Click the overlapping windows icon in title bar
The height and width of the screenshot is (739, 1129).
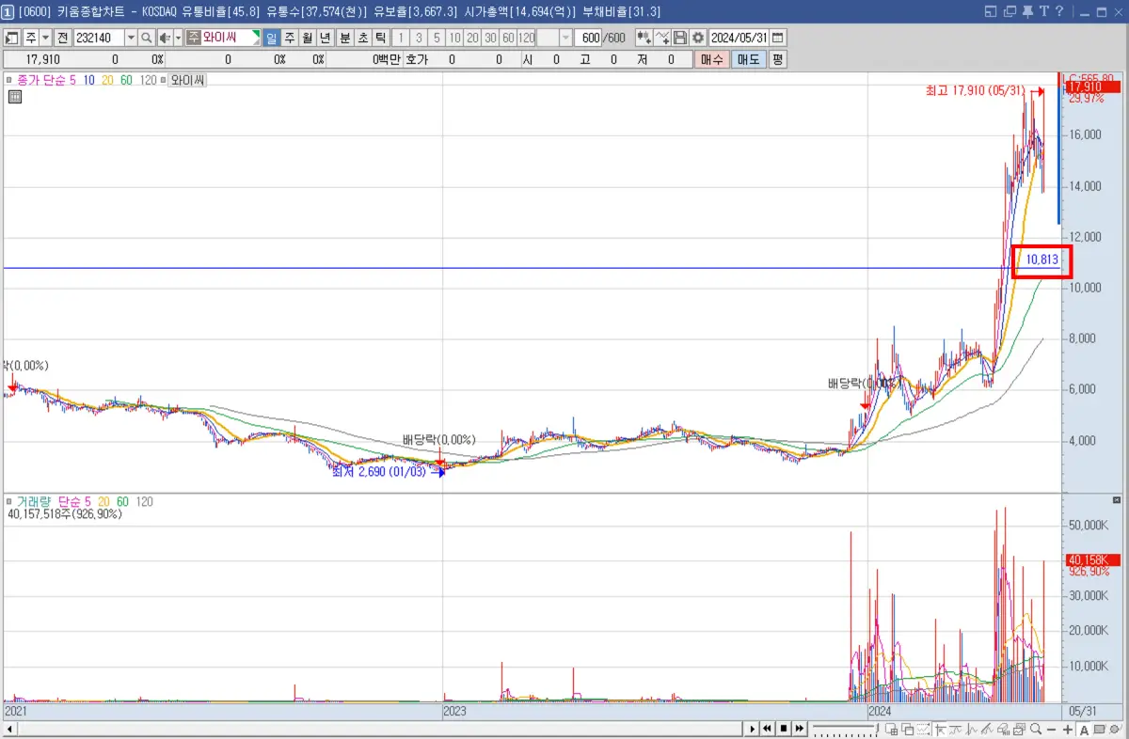pyautogui.click(x=1010, y=11)
